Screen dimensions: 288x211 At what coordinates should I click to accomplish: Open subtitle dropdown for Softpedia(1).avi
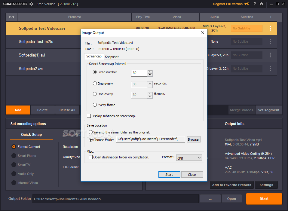(x=247, y=55)
